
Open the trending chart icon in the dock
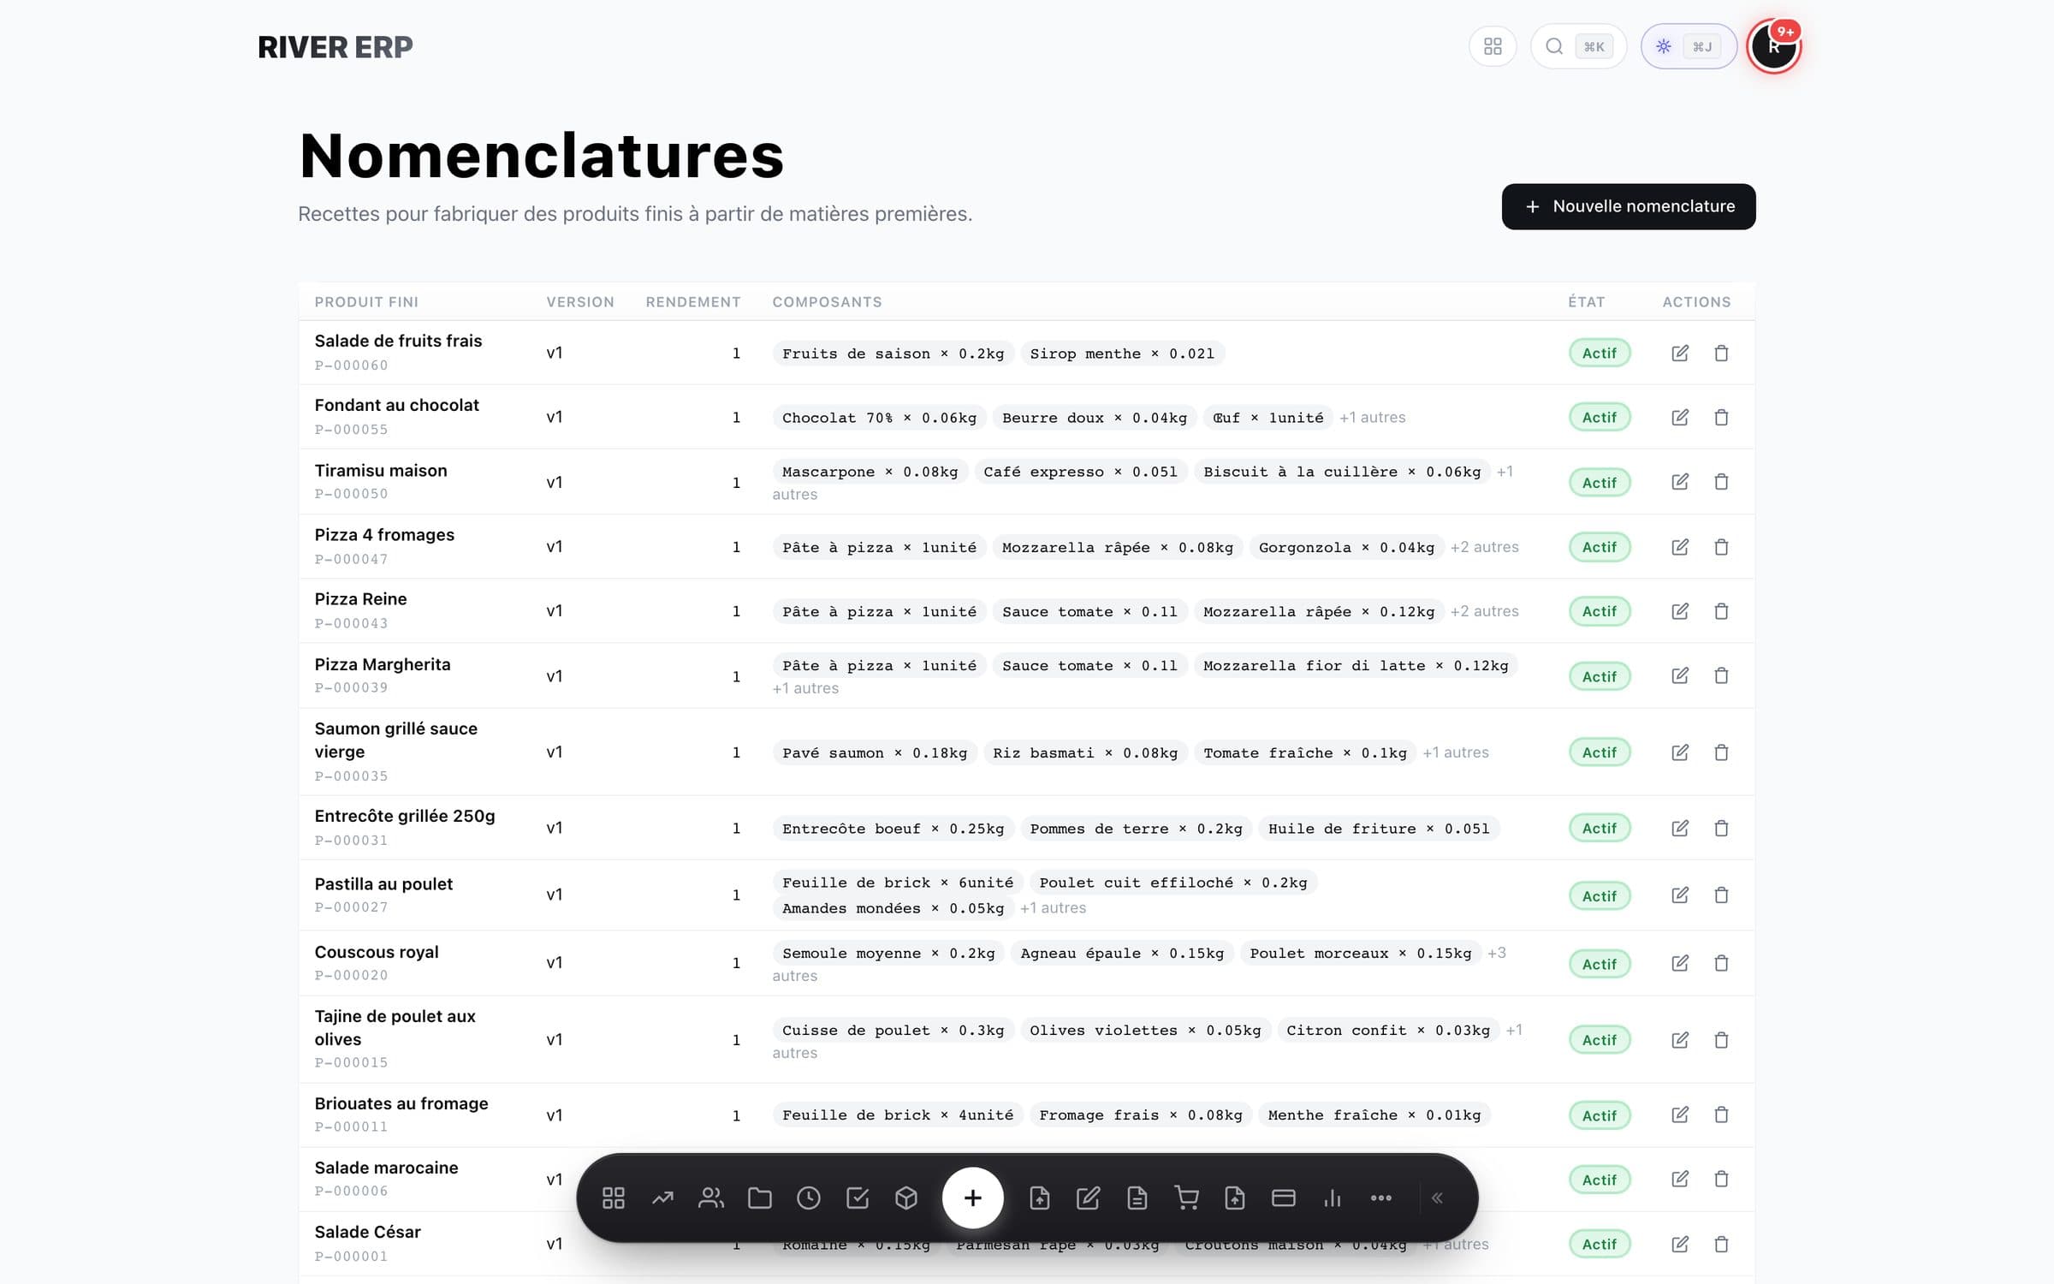click(x=662, y=1198)
